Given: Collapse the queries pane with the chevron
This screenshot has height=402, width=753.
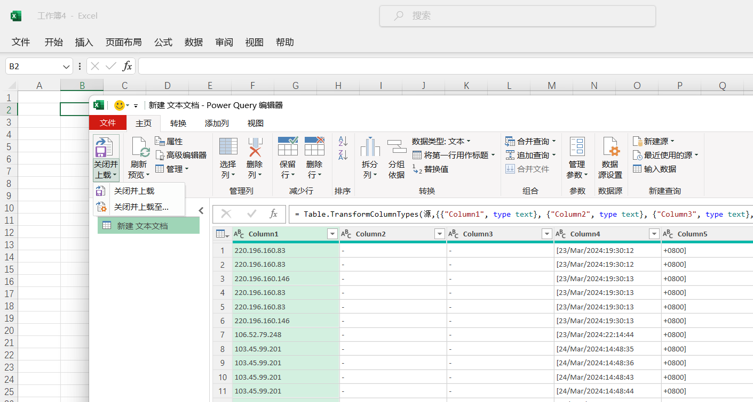Looking at the screenshot, I should (x=201, y=211).
